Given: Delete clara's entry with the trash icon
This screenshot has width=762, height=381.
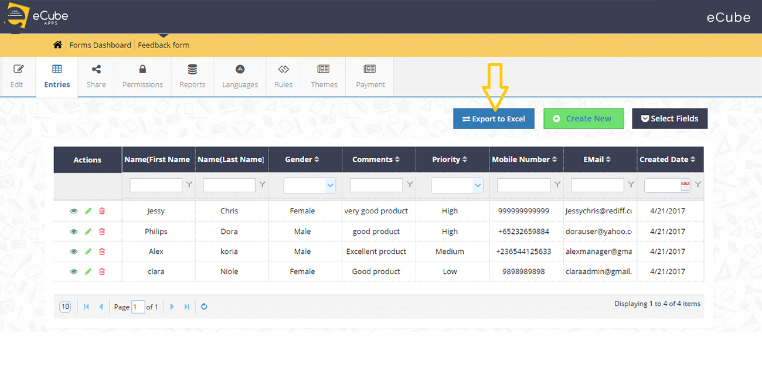Looking at the screenshot, I should 102,271.
